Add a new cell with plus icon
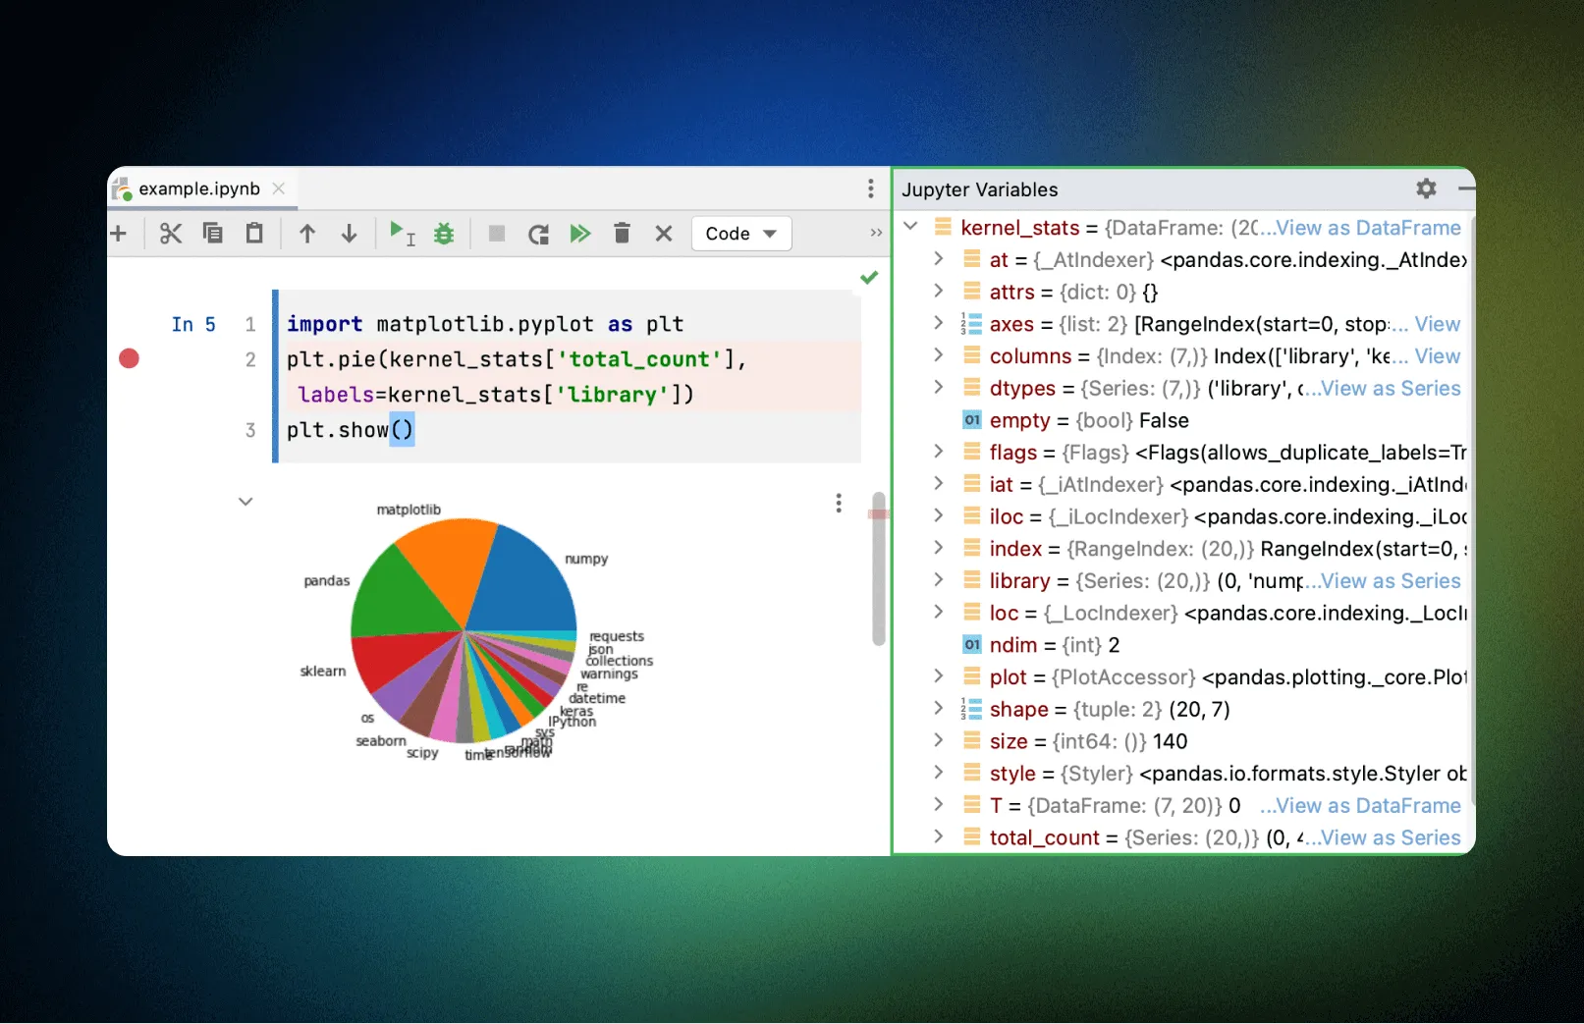Image resolution: width=1584 pixels, height=1024 pixels. (x=119, y=234)
